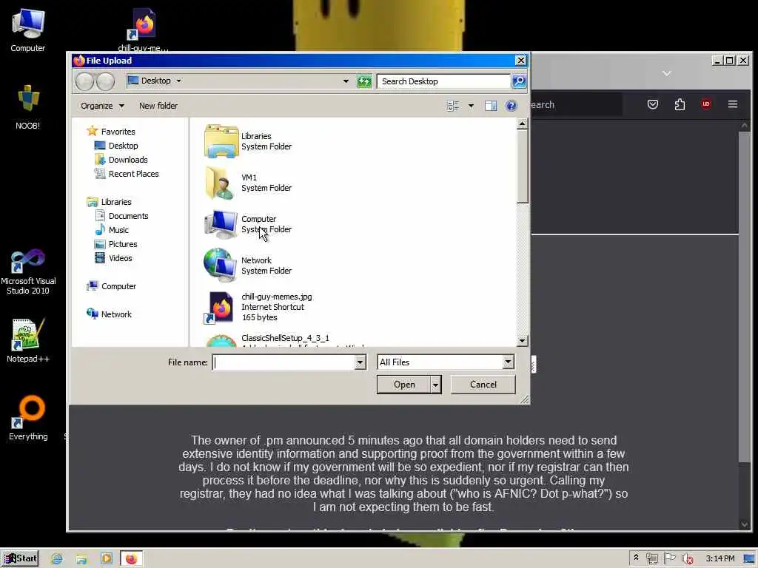Select Music library in navigation pane
This screenshot has height=568, width=758.
(118, 230)
